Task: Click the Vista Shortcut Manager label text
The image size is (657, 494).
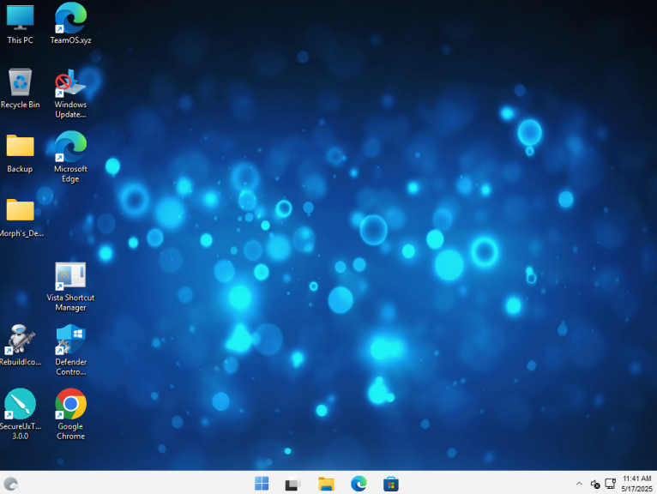Action: 70,303
